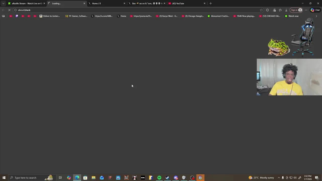
Task: Stop loading the page with X button
Action: click(x=9, y=10)
